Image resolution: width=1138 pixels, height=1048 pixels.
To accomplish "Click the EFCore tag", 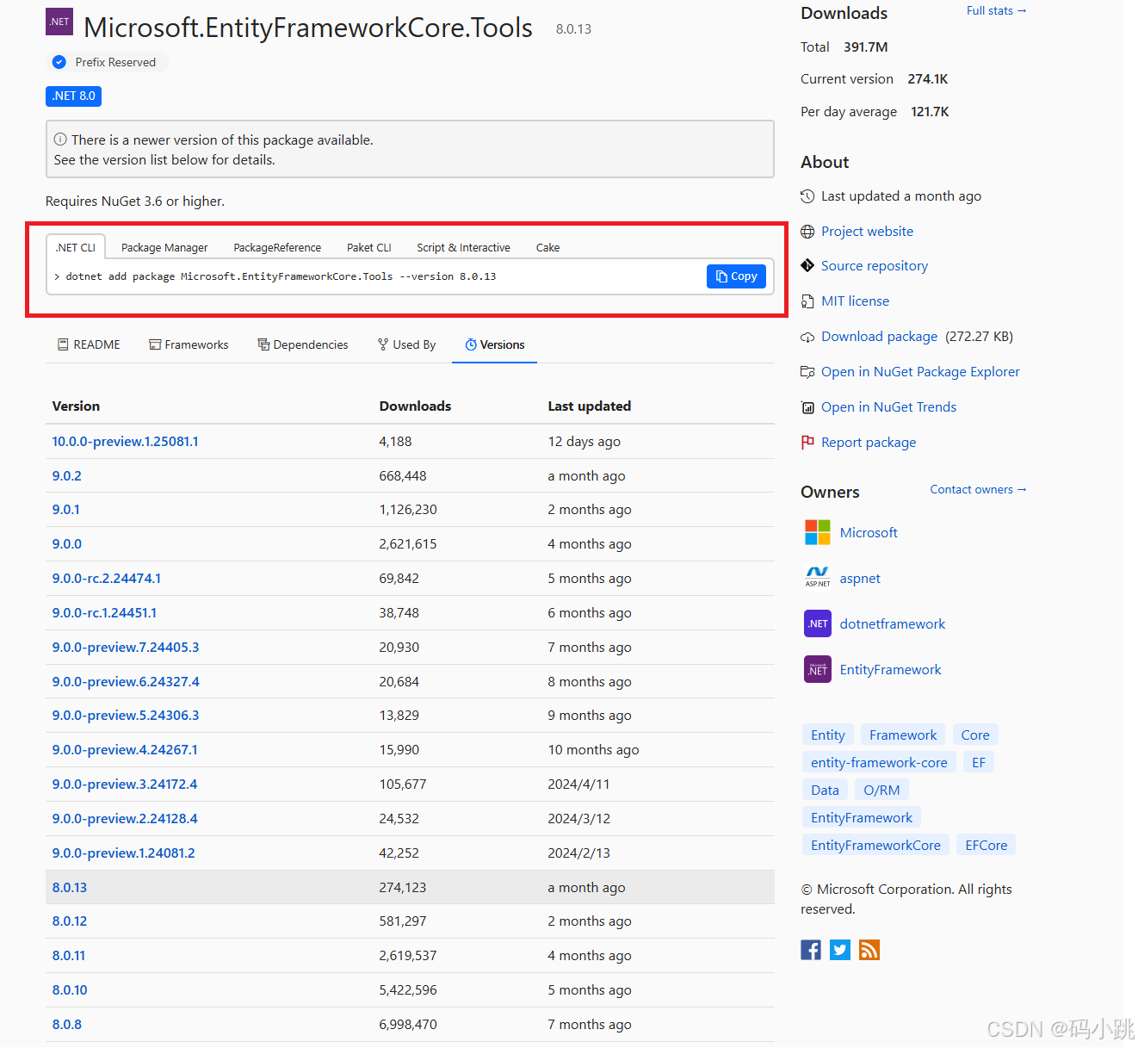I will (x=986, y=845).
